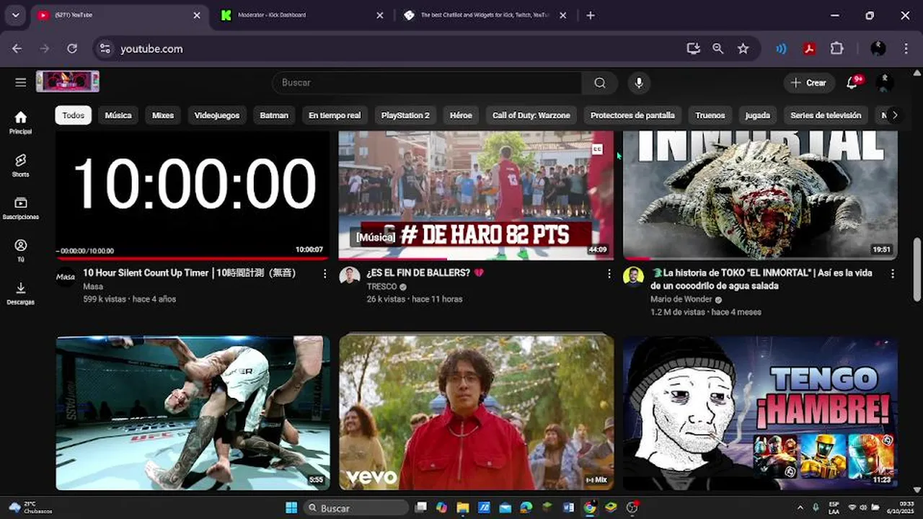
Task: View site information icon in address bar
Action: pos(105,48)
